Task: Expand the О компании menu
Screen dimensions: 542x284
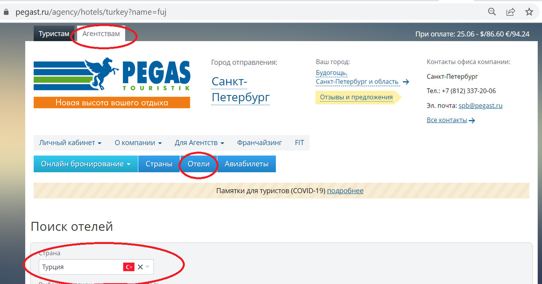Action: [138, 142]
